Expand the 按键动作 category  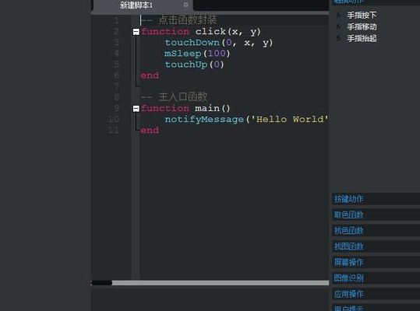[376, 199]
